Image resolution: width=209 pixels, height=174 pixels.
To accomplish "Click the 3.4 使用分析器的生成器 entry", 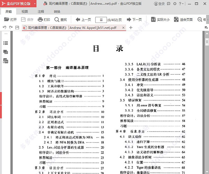I will click(x=153, y=80).
